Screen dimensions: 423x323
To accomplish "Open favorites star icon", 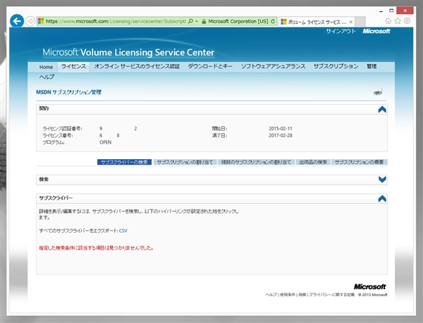I will [398, 21].
